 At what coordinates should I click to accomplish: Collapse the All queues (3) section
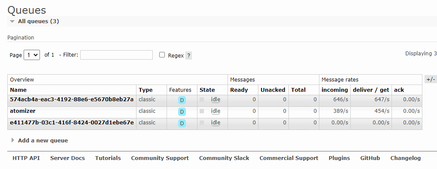point(38,21)
